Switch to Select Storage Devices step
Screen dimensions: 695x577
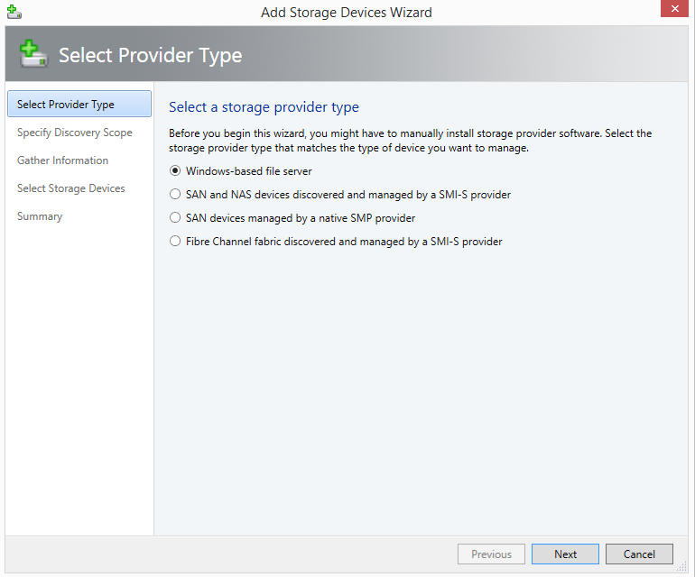coord(71,188)
